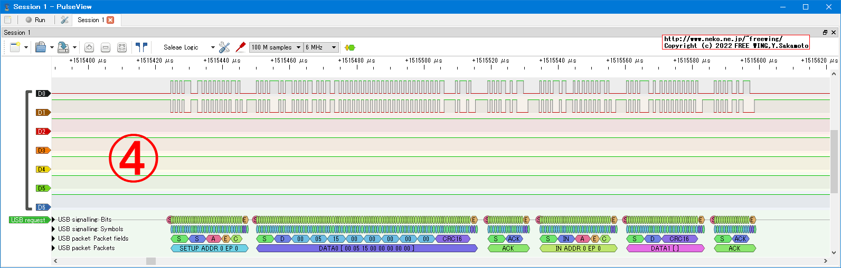The height and width of the screenshot is (268, 841).
Task: Click the SETUP ADDR 0 EP 0 packet
Action: tap(209, 249)
